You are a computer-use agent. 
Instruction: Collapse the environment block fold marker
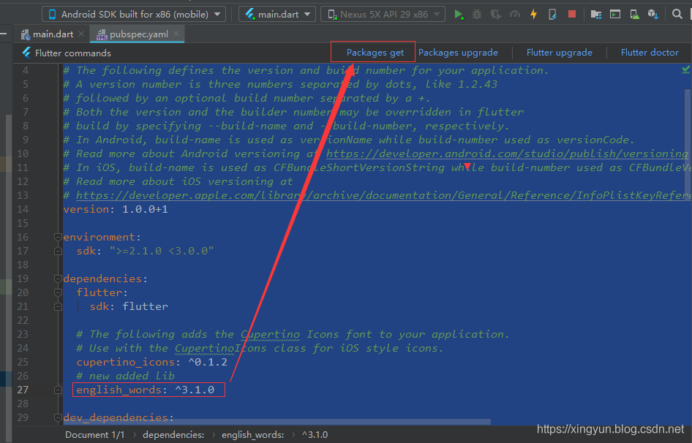click(57, 238)
